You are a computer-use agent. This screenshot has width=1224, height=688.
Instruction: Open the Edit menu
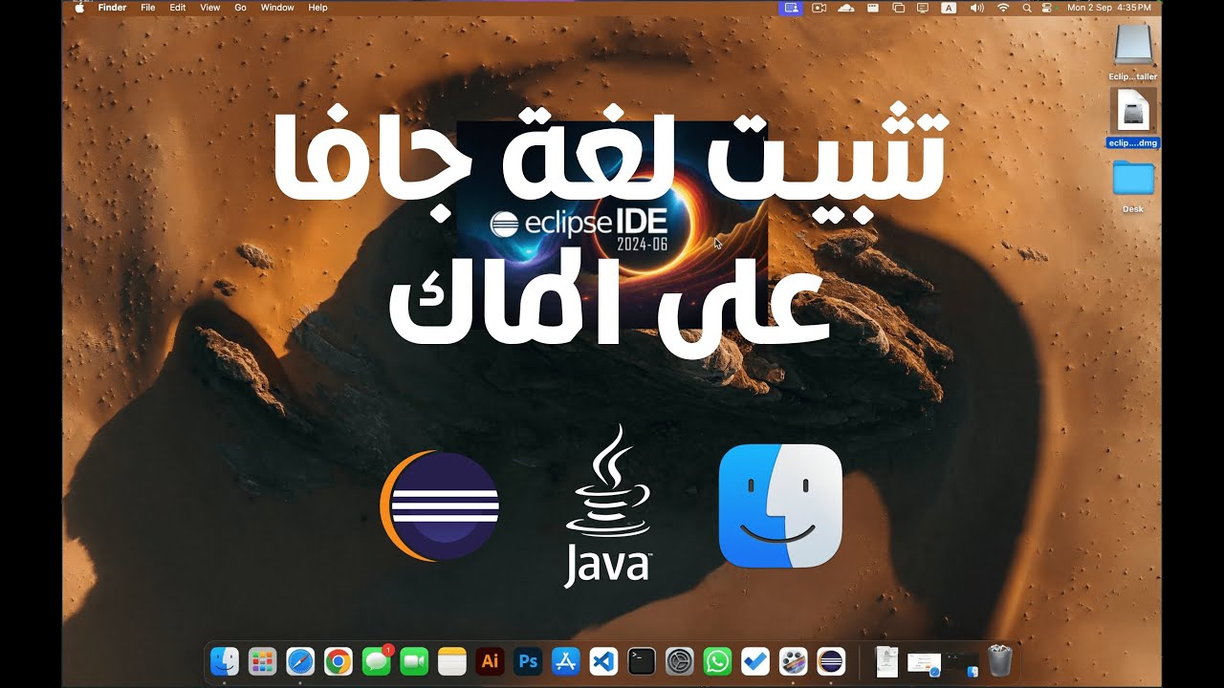pos(178,7)
